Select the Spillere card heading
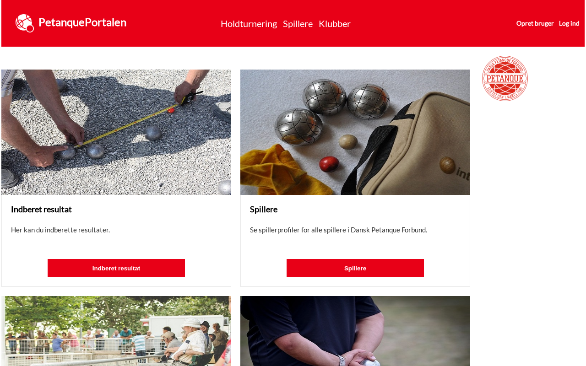586x366 pixels. coord(264,210)
